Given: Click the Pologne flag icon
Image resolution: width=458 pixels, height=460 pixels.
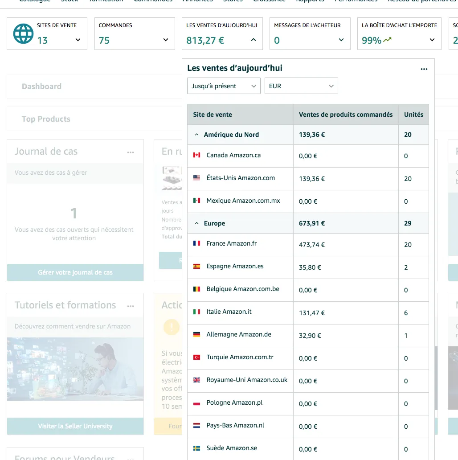Looking at the screenshot, I should tap(197, 402).
